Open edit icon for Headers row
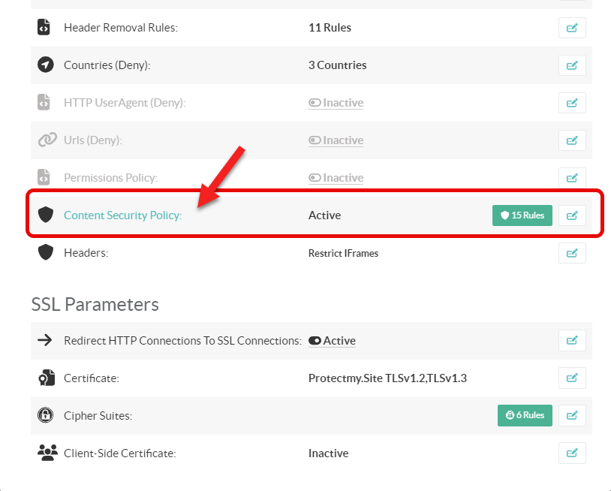Screen dimensions: 611x491 coord(572,253)
